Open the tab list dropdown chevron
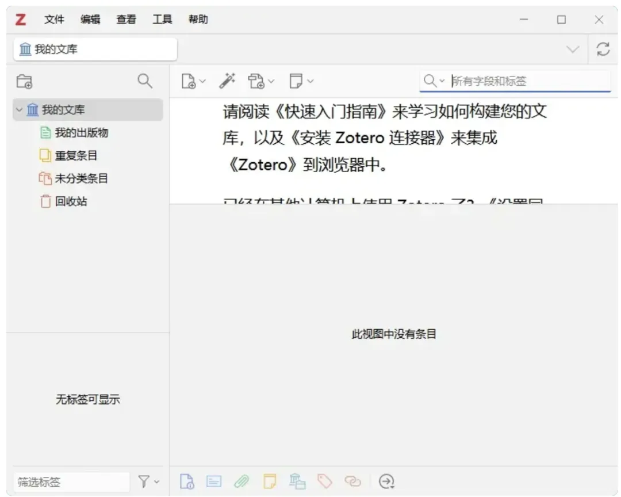621x497 pixels. (x=572, y=49)
